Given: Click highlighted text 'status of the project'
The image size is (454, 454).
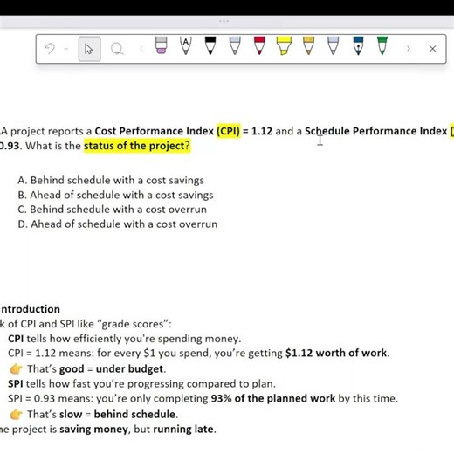Looking at the screenshot, I should (x=134, y=146).
